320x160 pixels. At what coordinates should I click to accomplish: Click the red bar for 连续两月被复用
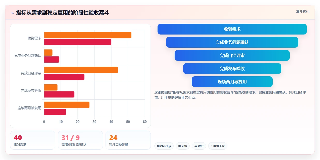(55, 112)
